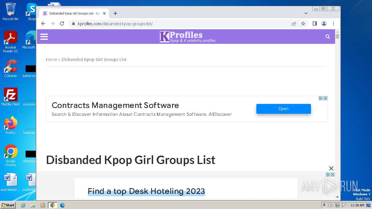372x209 pixels.
Task: Select the Disbanded Kpop Girl Groups tab
Action: pos(74,13)
